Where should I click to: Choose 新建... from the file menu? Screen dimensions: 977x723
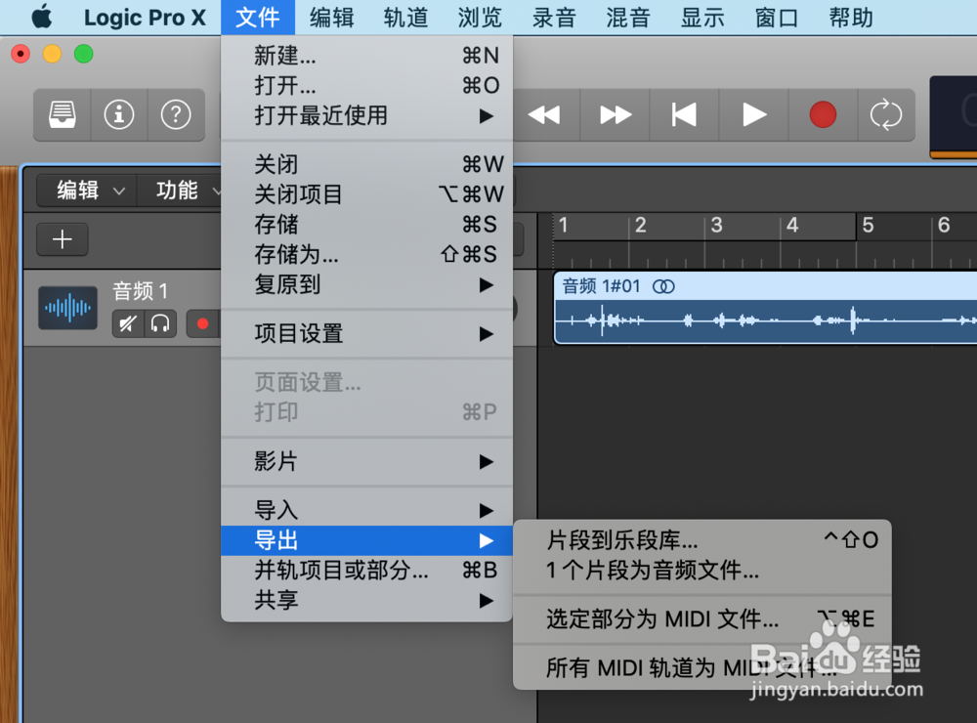click(367, 56)
